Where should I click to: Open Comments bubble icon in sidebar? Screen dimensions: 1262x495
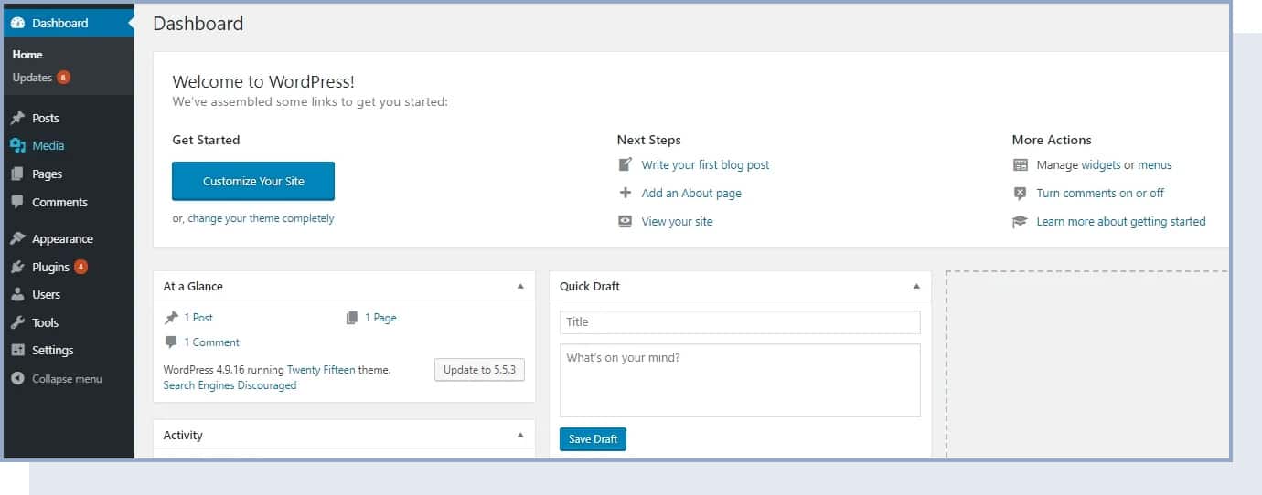17,202
